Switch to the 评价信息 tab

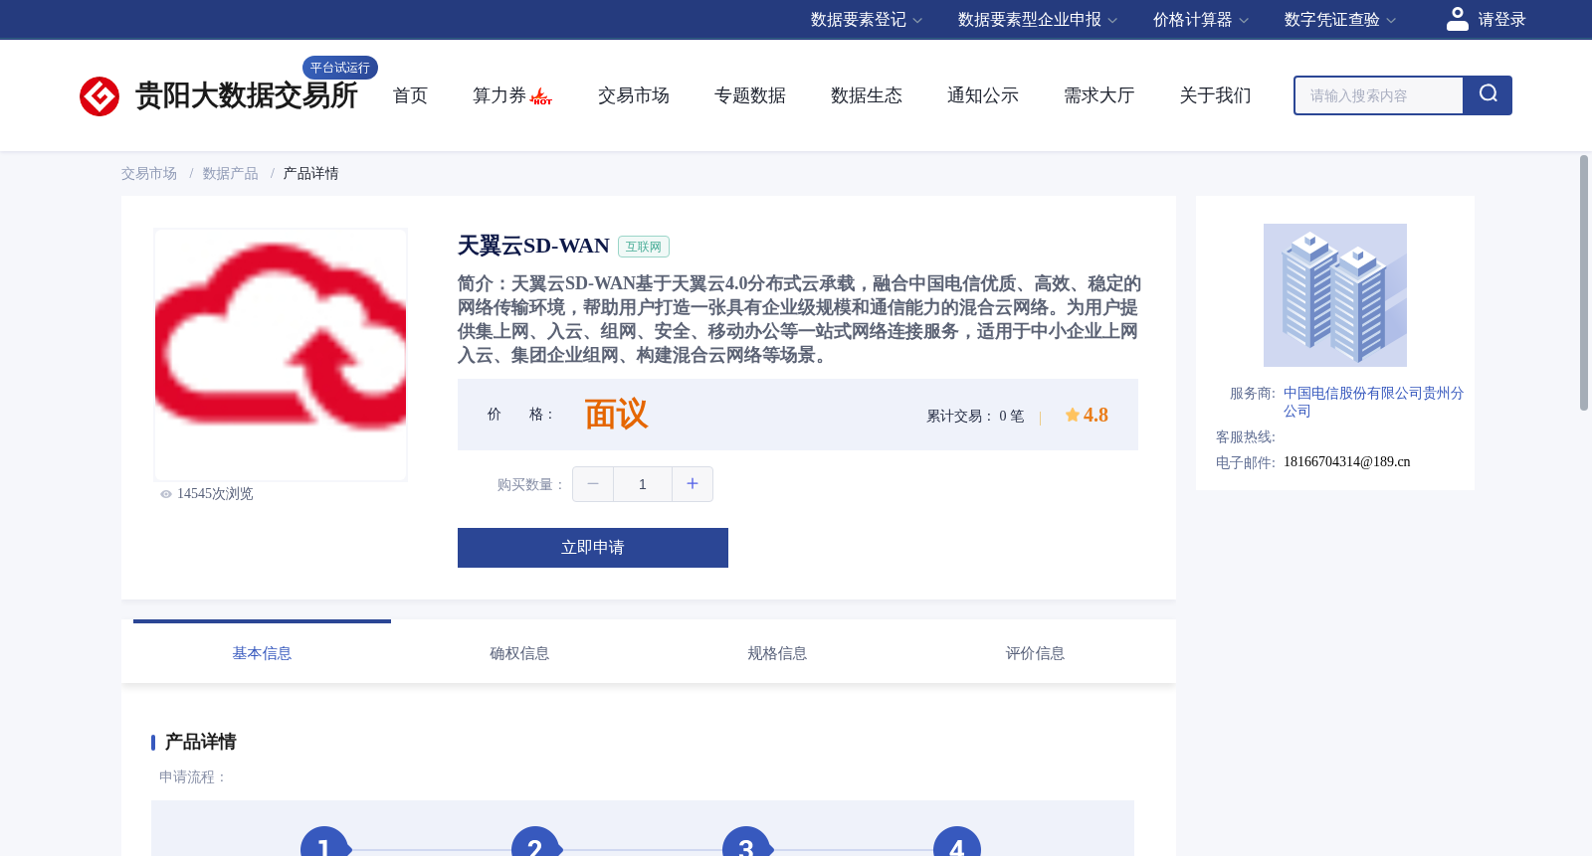point(1035,653)
